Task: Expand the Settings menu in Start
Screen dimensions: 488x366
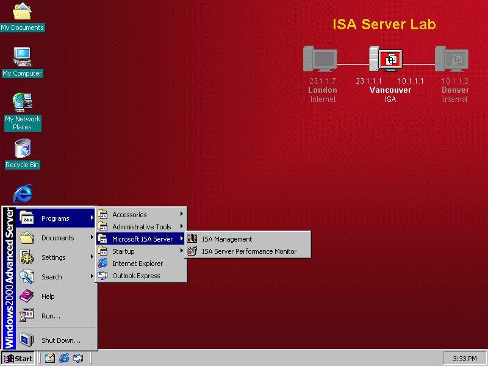Action: point(54,257)
